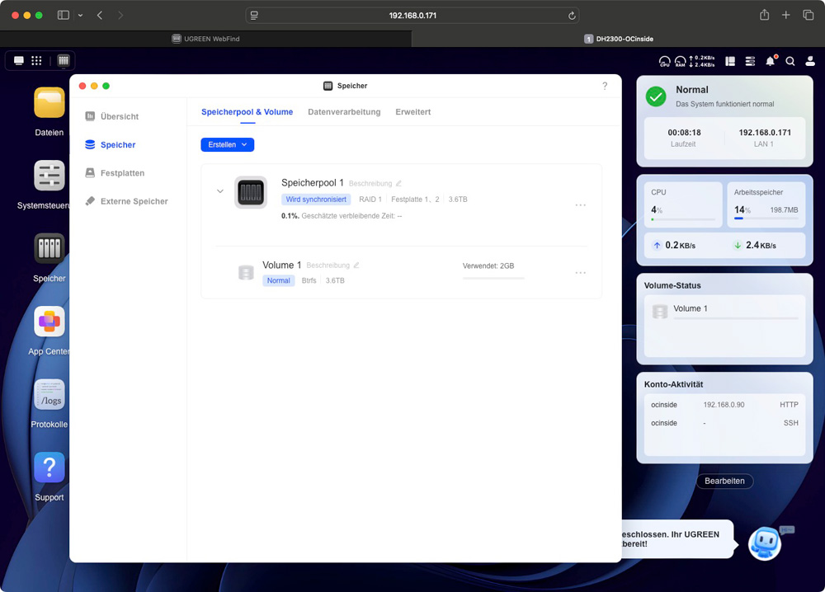The height and width of the screenshot is (592, 825).
Task: Select Festplatten in the sidebar
Action: (x=122, y=173)
